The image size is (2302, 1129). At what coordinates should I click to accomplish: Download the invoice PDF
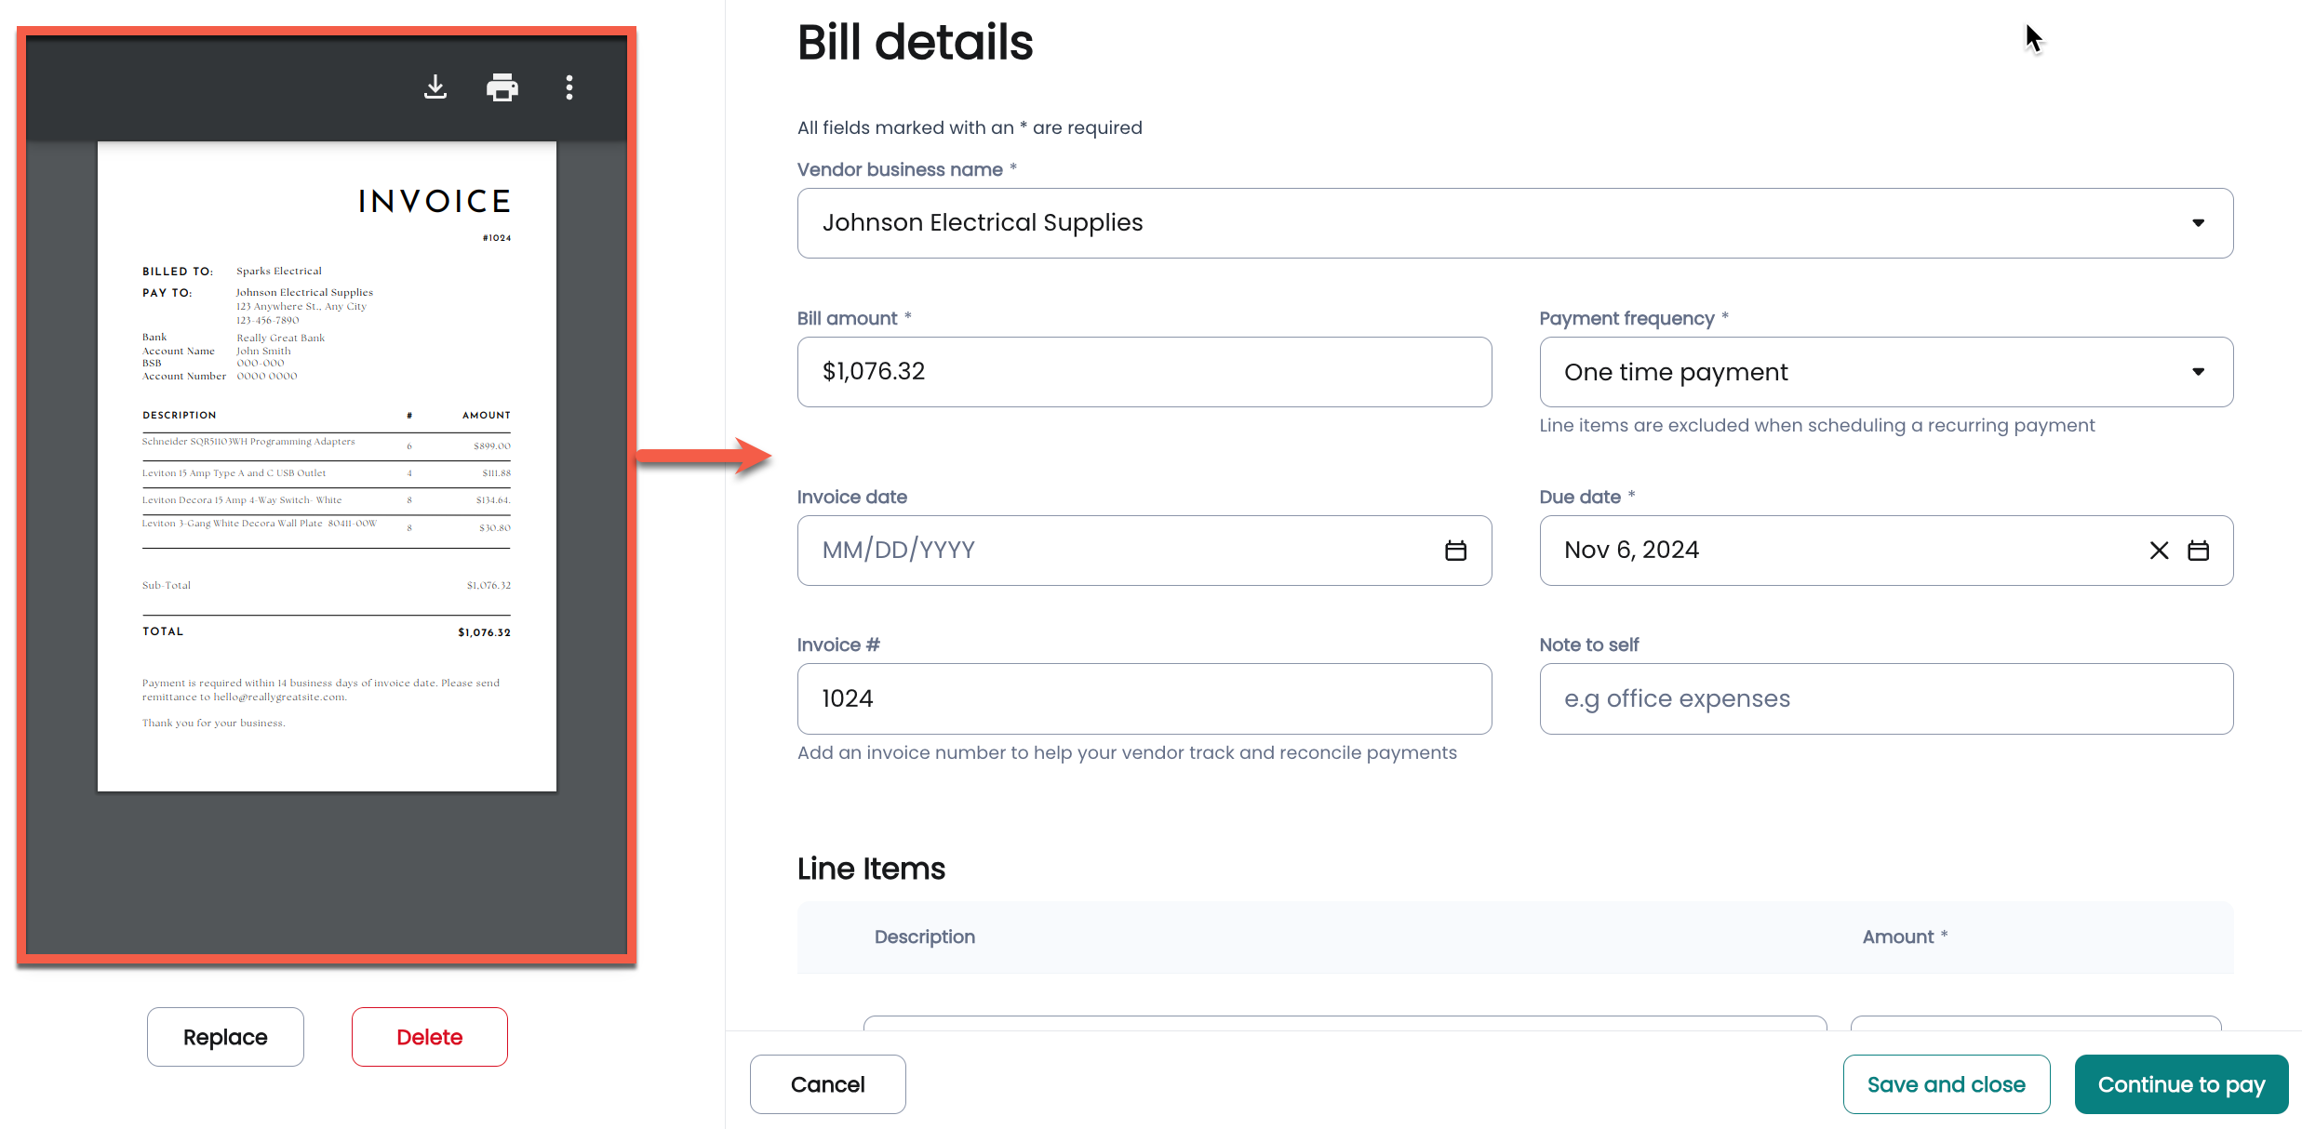tap(435, 87)
